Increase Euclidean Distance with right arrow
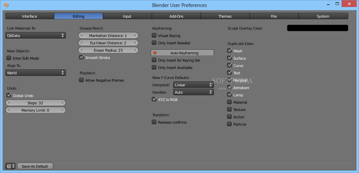 [135, 43]
